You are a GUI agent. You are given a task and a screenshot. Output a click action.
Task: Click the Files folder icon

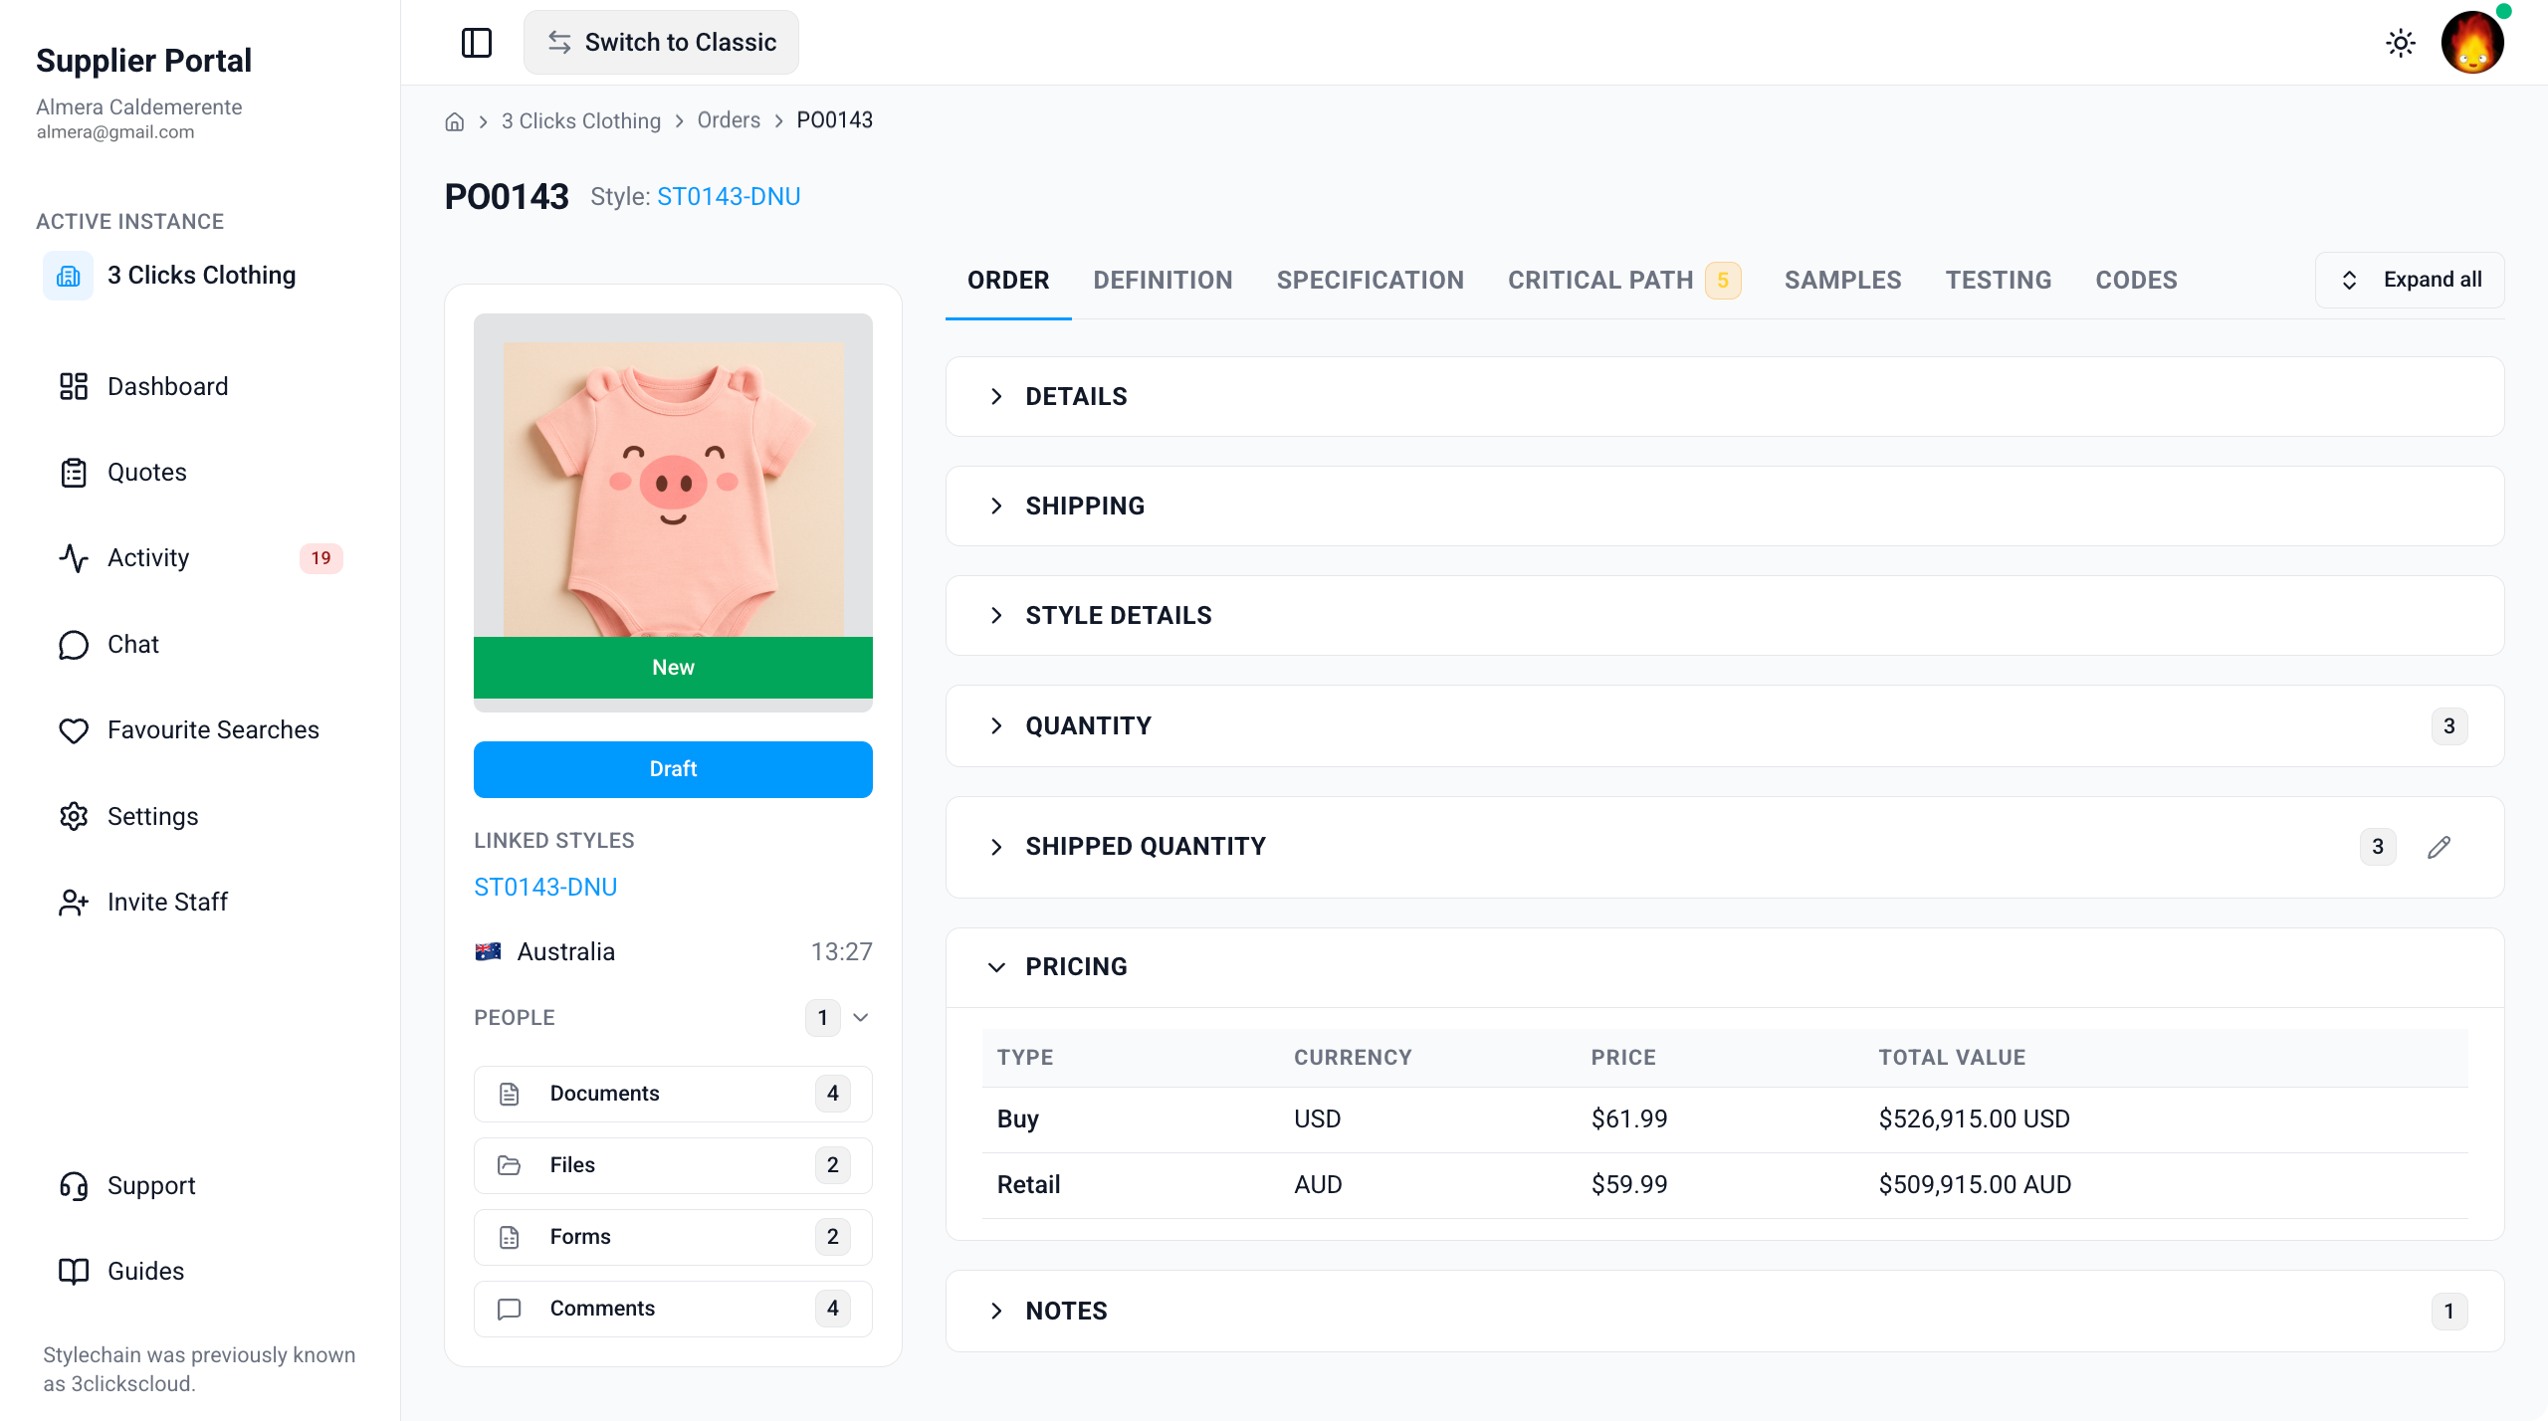510,1165
